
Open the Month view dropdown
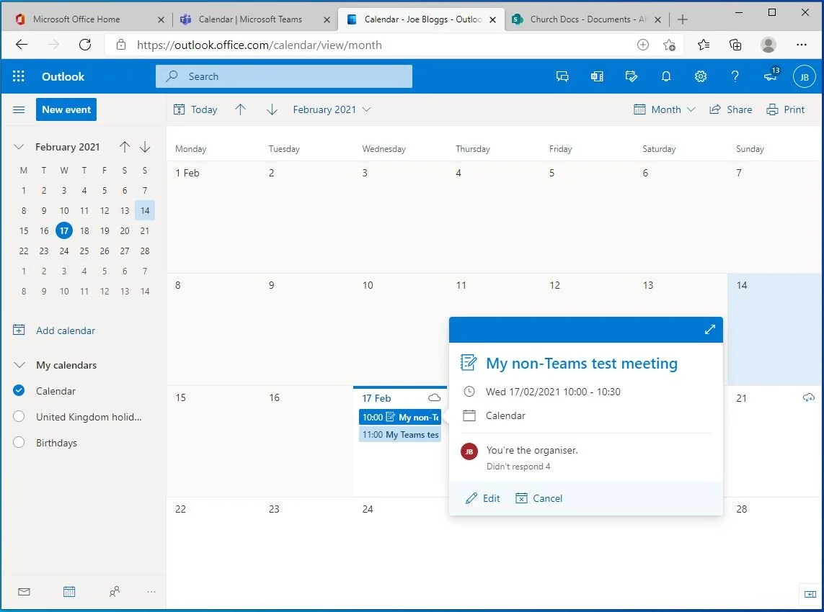coord(664,109)
